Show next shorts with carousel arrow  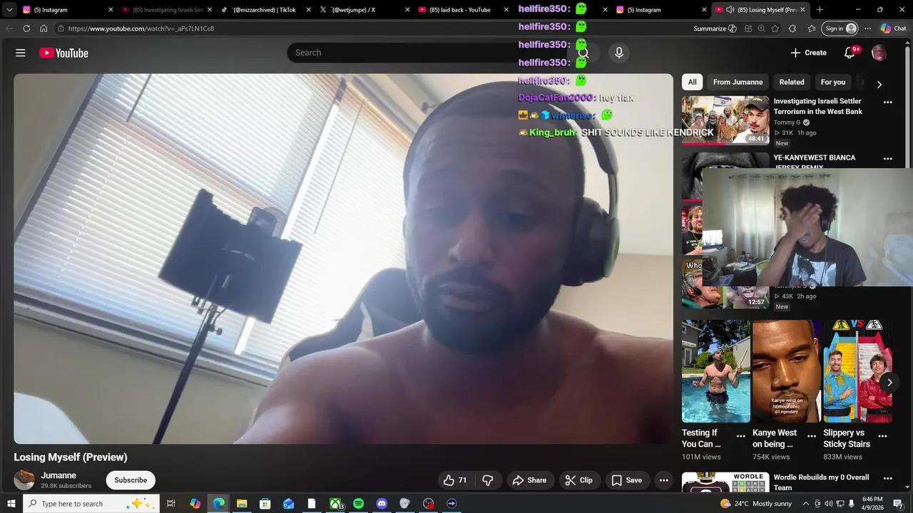[889, 383]
